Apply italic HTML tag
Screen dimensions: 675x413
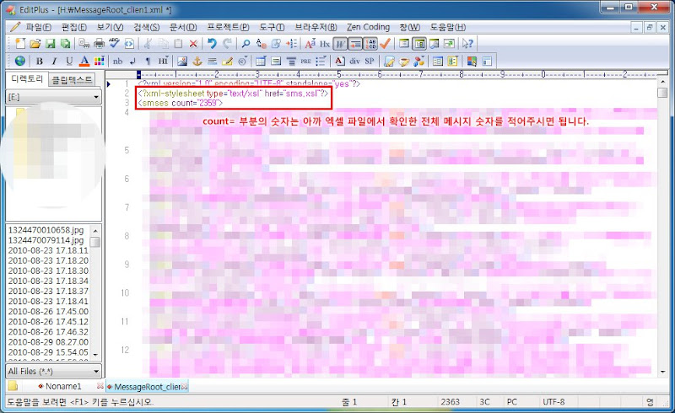pos(54,61)
